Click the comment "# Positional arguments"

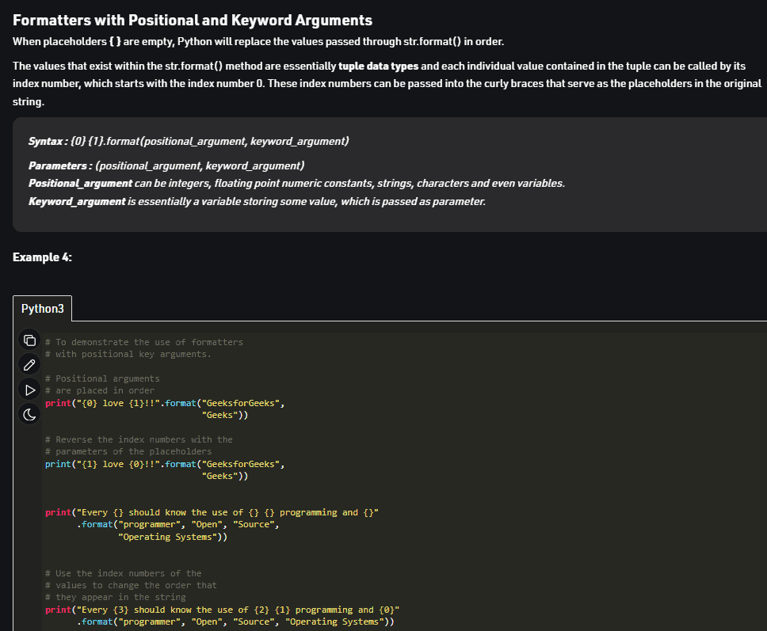click(102, 378)
